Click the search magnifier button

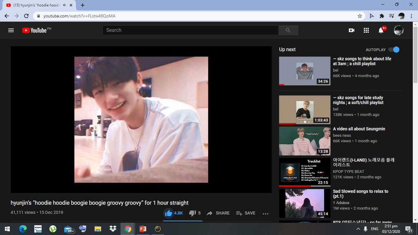[288, 30]
